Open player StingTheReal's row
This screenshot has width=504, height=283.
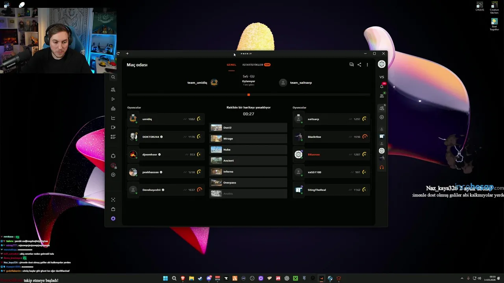(331, 190)
